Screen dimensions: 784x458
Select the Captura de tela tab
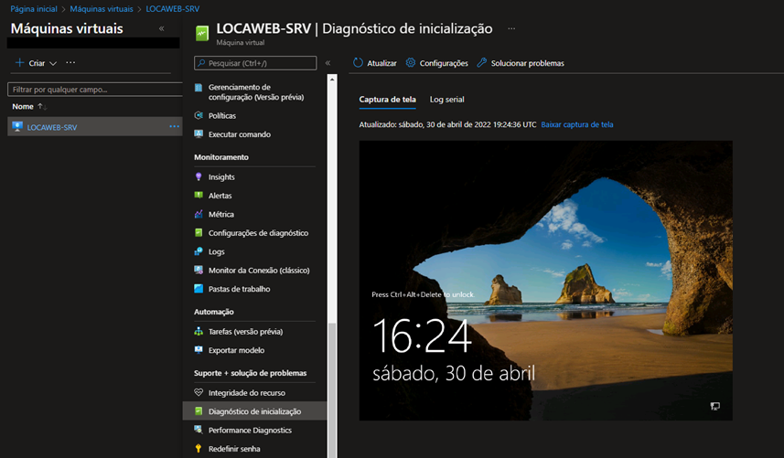387,100
